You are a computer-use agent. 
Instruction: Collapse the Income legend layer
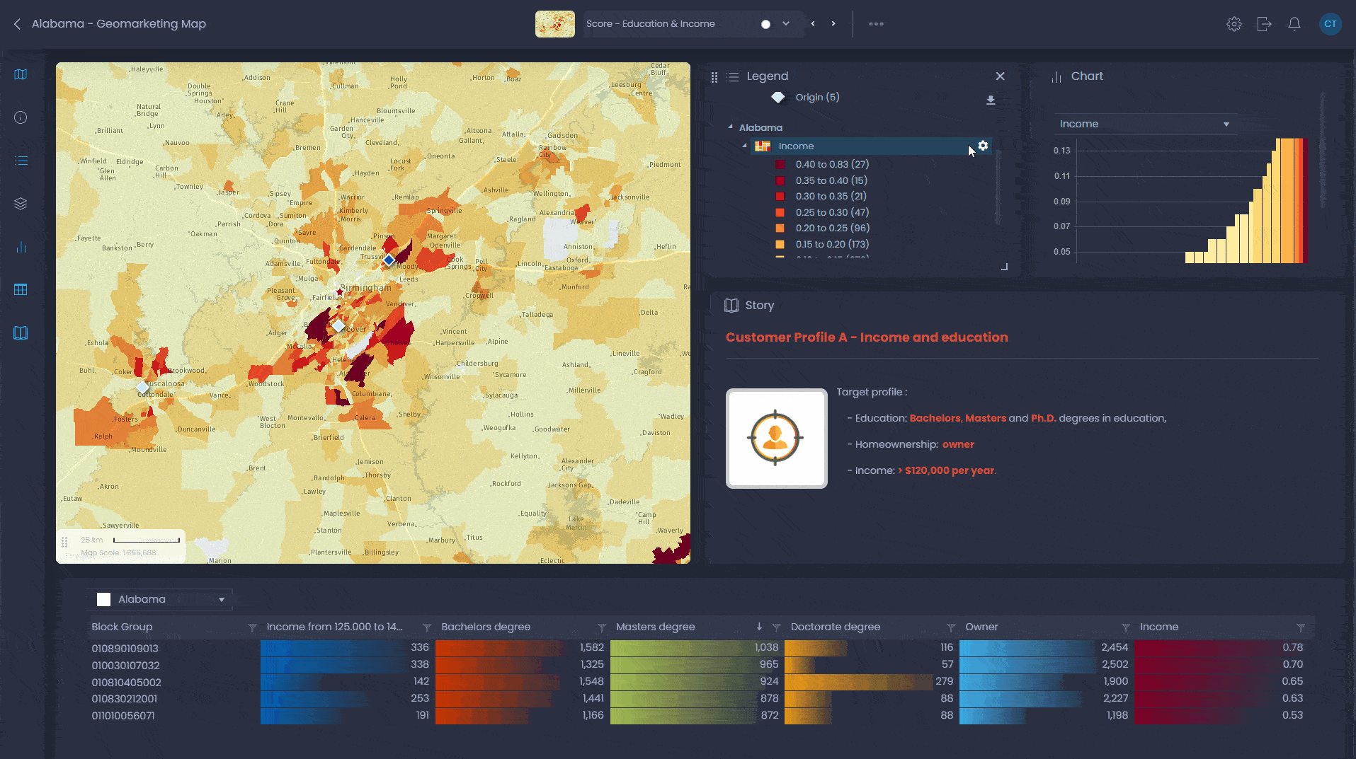coord(744,146)
